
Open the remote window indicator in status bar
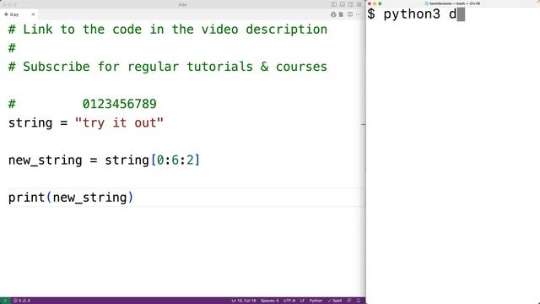pos(5,301)
